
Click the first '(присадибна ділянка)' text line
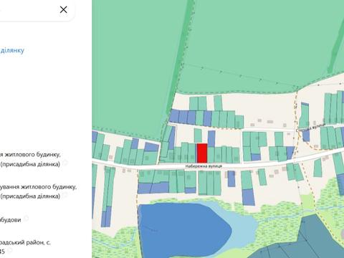click(30, 164)
